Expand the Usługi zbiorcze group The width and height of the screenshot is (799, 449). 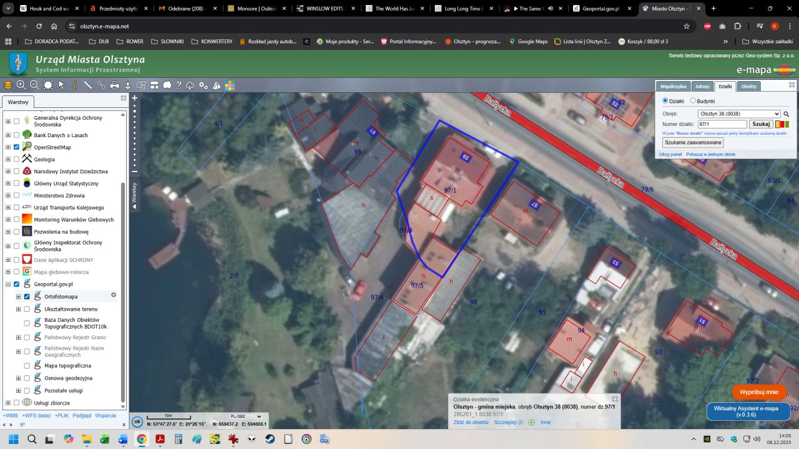point(8,403)
